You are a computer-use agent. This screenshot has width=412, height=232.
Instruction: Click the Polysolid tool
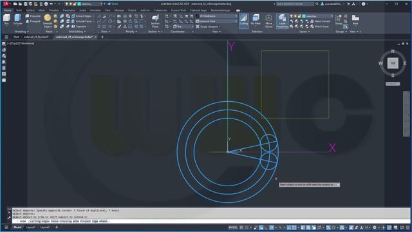click(x=33, y=16)
